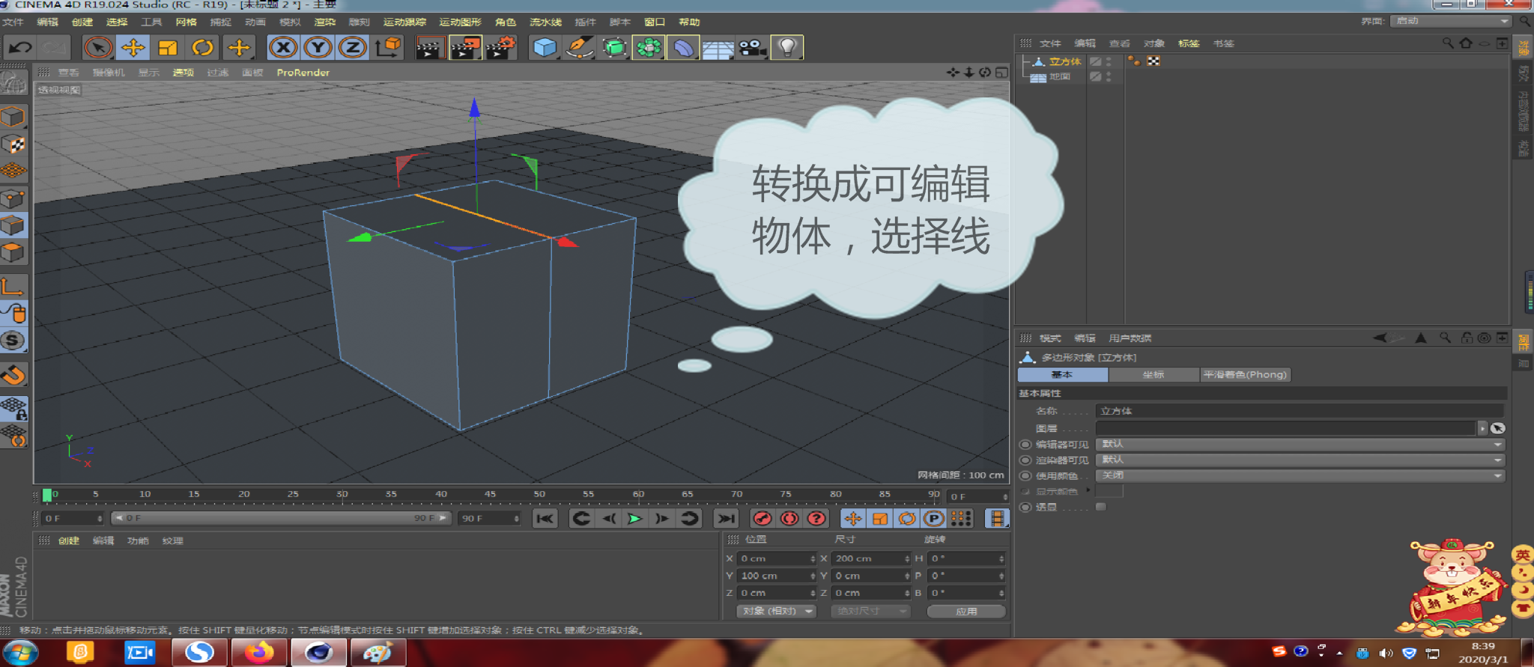The image size is (1534, 667).
Task: Click the record active objects keyframe button
Action: (762, 518)
